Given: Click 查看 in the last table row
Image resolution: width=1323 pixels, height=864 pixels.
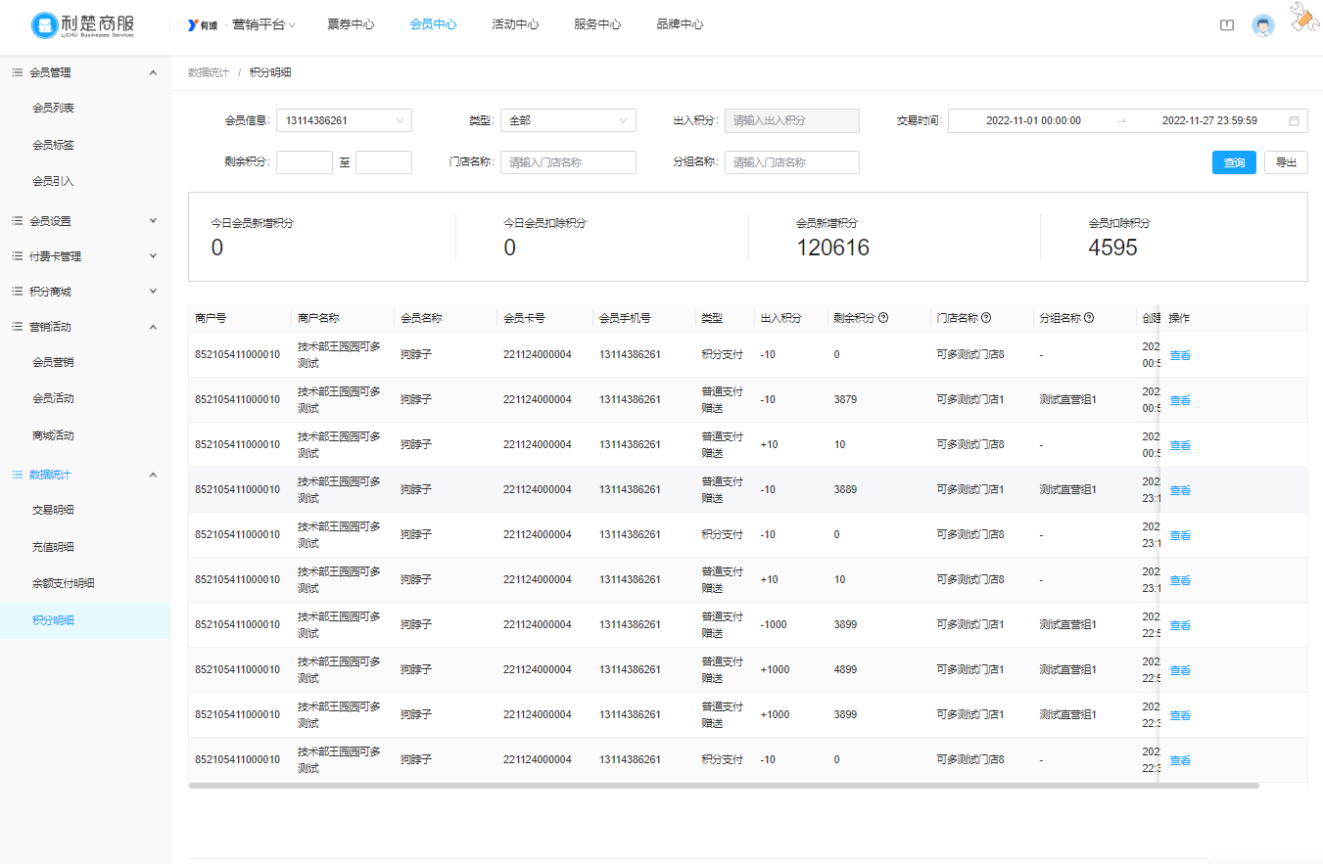Looking at the screenshot, I should [1180, 760].
